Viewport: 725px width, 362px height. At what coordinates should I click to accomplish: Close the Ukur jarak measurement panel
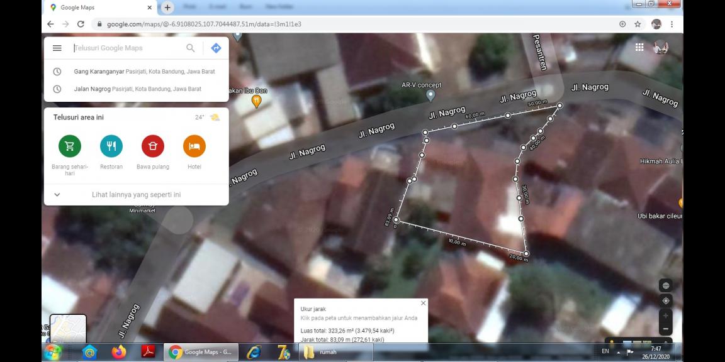pos(423,303)
